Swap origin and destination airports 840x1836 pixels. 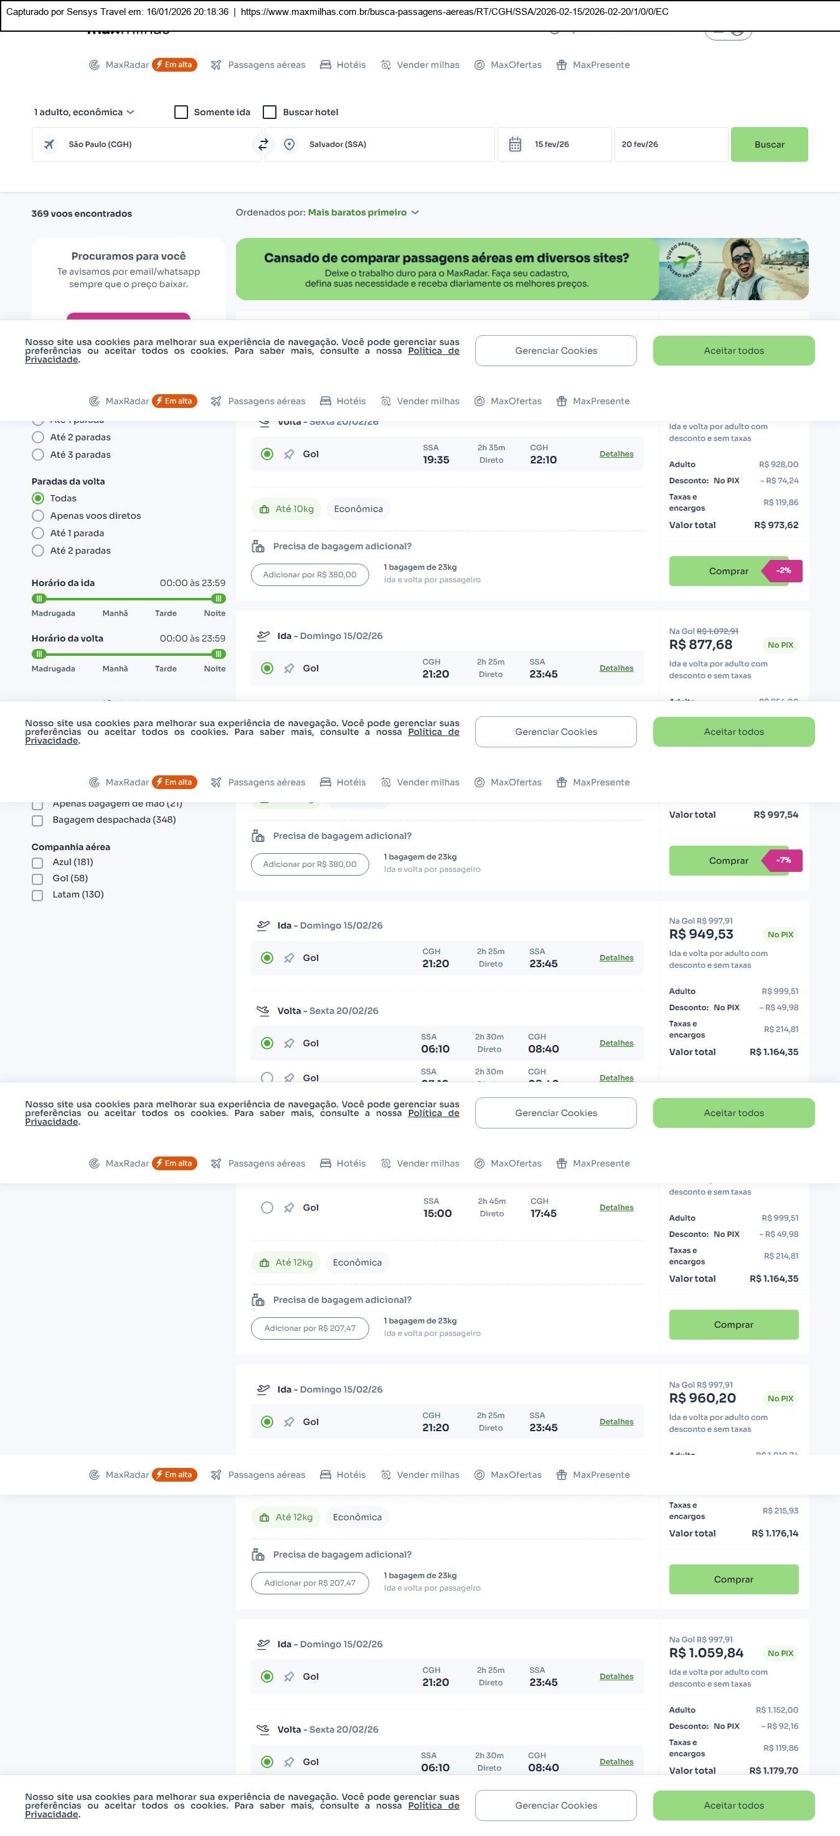263,144
